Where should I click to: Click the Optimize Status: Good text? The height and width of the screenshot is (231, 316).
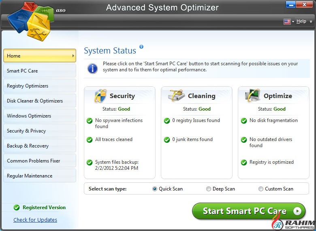(x=272, y=109)
